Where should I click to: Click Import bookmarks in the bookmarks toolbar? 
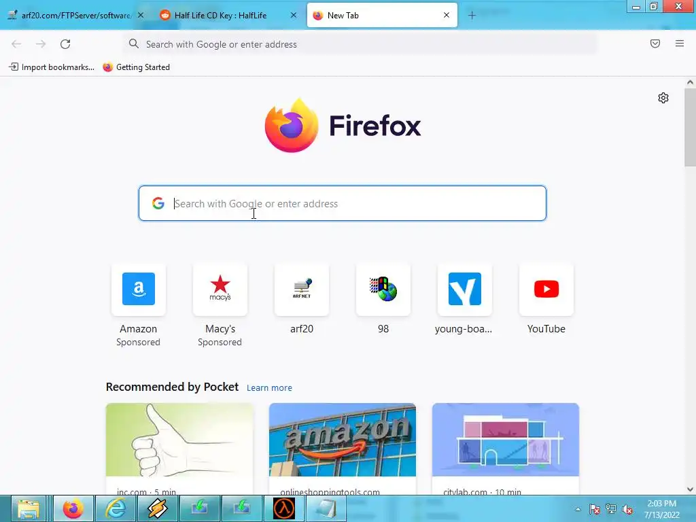click(52, 67)
